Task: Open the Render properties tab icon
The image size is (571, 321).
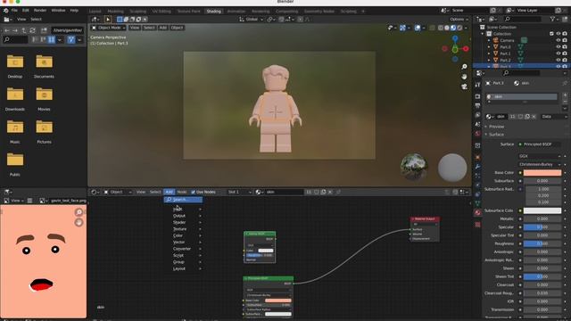Action: [x=478, y=96]
